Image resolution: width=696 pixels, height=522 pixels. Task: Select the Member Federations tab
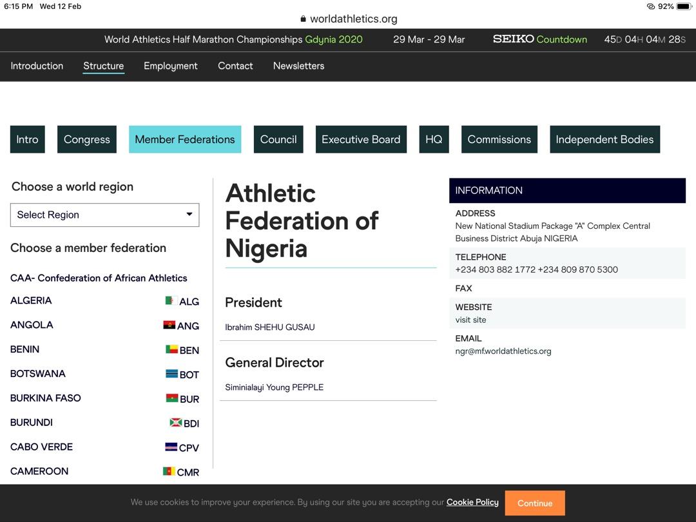coord(185,139)
